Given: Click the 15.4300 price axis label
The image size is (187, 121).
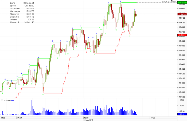Looking at the screenshot, I should [182, 69].
